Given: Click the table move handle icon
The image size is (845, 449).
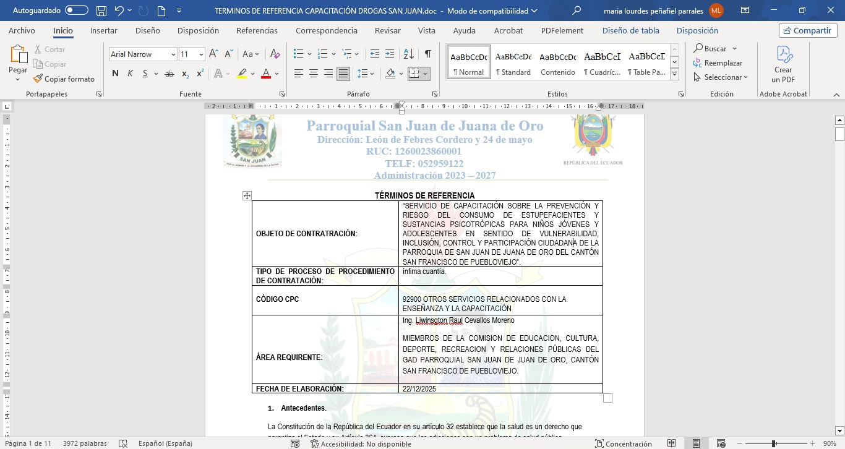Looking at the screenshot, I should [x=247, y=195].
